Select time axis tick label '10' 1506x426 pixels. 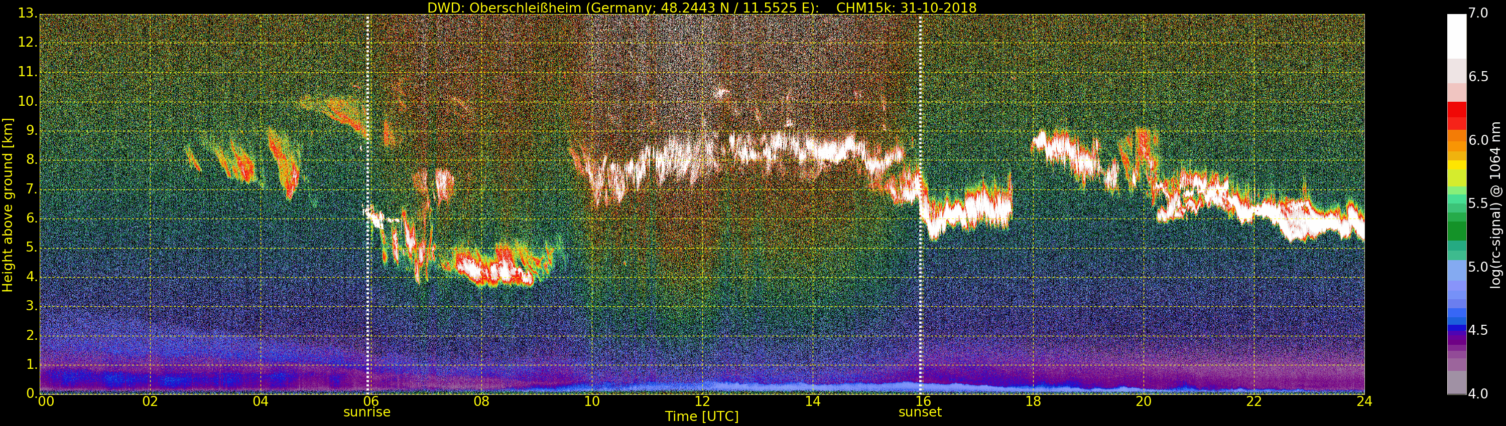(592, 401)
